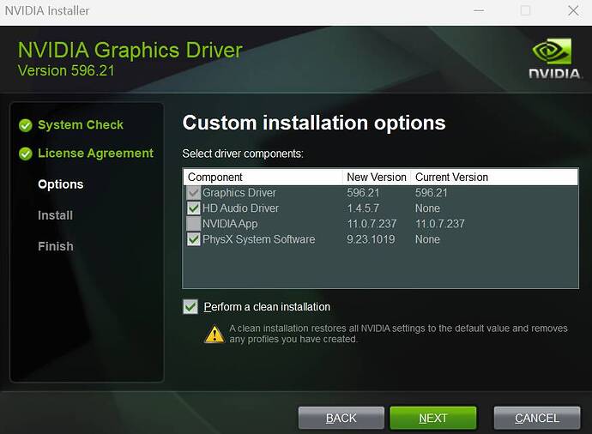Click the Version 596.21 header text
This screenshot has width=592, height=434.
click(66, 70)
